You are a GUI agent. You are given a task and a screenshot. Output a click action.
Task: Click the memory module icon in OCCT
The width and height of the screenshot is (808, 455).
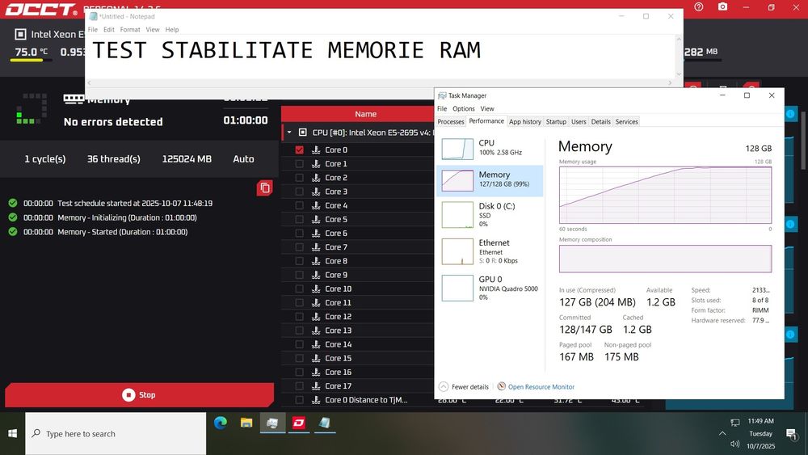tap(74, 99)
